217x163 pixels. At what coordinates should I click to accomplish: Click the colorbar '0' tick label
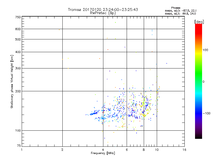click(203, 82)
